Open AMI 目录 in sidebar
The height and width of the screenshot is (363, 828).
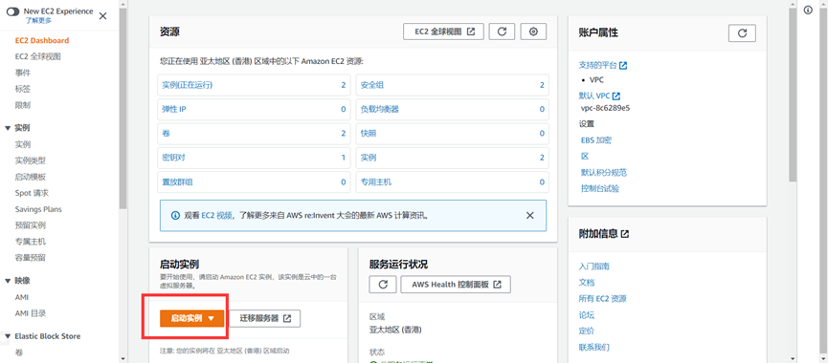point(30,313)
